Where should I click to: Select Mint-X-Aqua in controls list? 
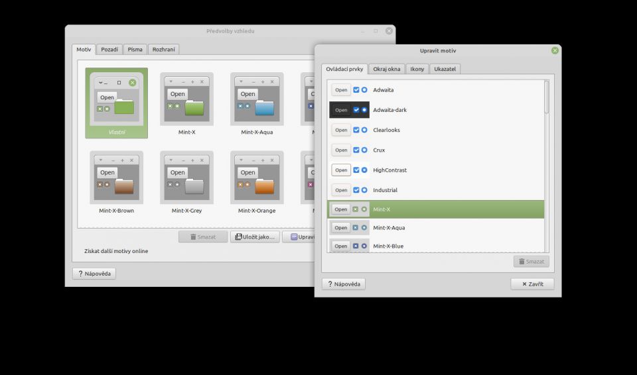tap(436, 228)
